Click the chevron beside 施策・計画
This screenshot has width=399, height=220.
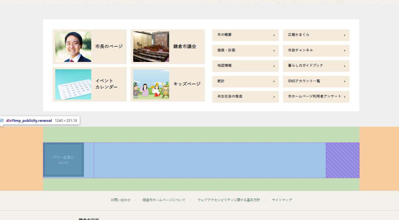(x=274, y=51)
